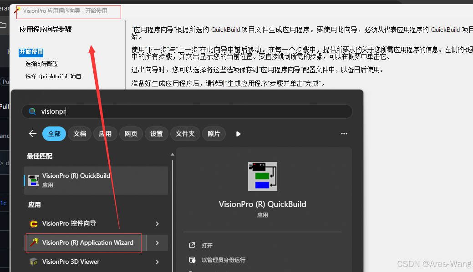Select the 应用 filter tab
Screen dimensions: 473x272
point(105,134)
